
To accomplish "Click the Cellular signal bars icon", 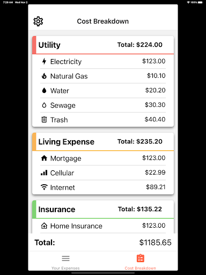I will pos(44,173).
